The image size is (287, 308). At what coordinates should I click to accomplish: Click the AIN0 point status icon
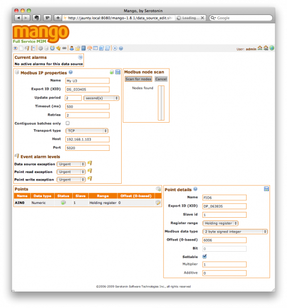coord(63,202)
